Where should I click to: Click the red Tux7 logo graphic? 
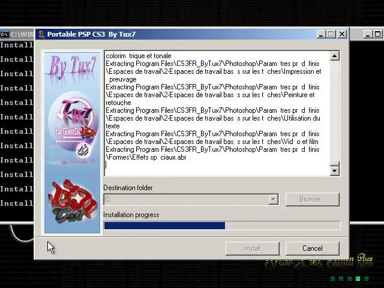click(72, 202)
